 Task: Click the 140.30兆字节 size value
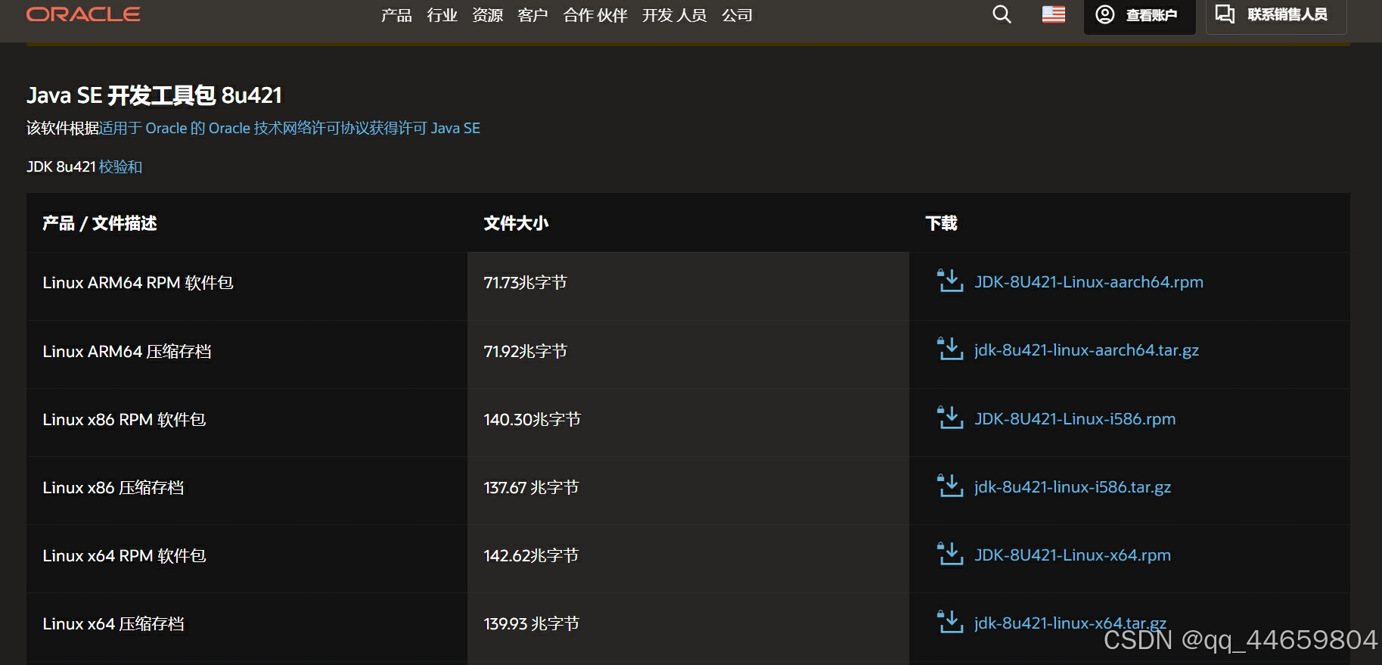[x=532, y=419]
